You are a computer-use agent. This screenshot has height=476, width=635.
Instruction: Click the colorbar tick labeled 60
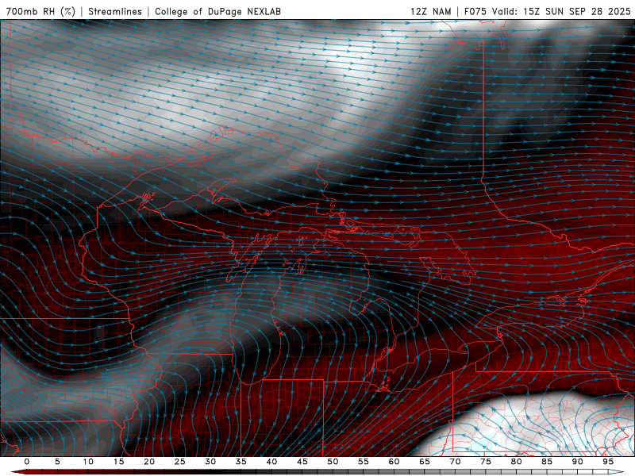pyautogui.click(x=394, y=462)
